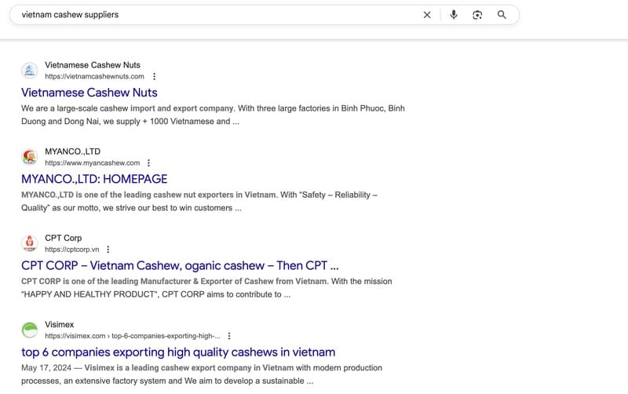Open the Vietnamese Cashew Nuts result title
628x394 pixels.
click(x=89, y=93)
